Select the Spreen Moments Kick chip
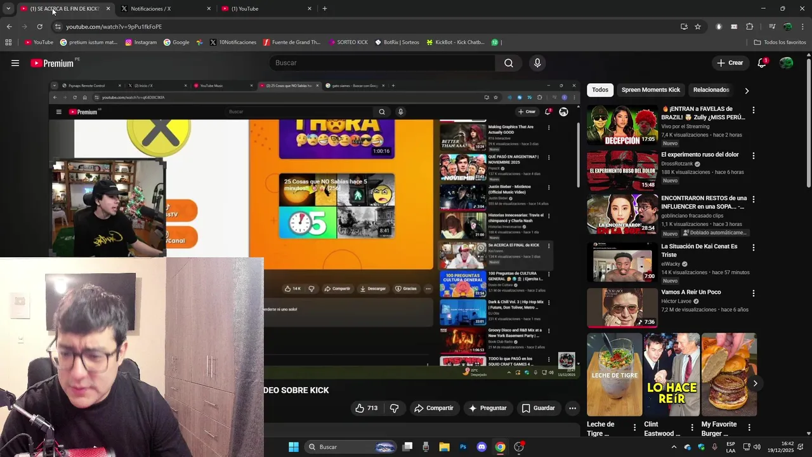812x457 pixels. click(651, 90)
